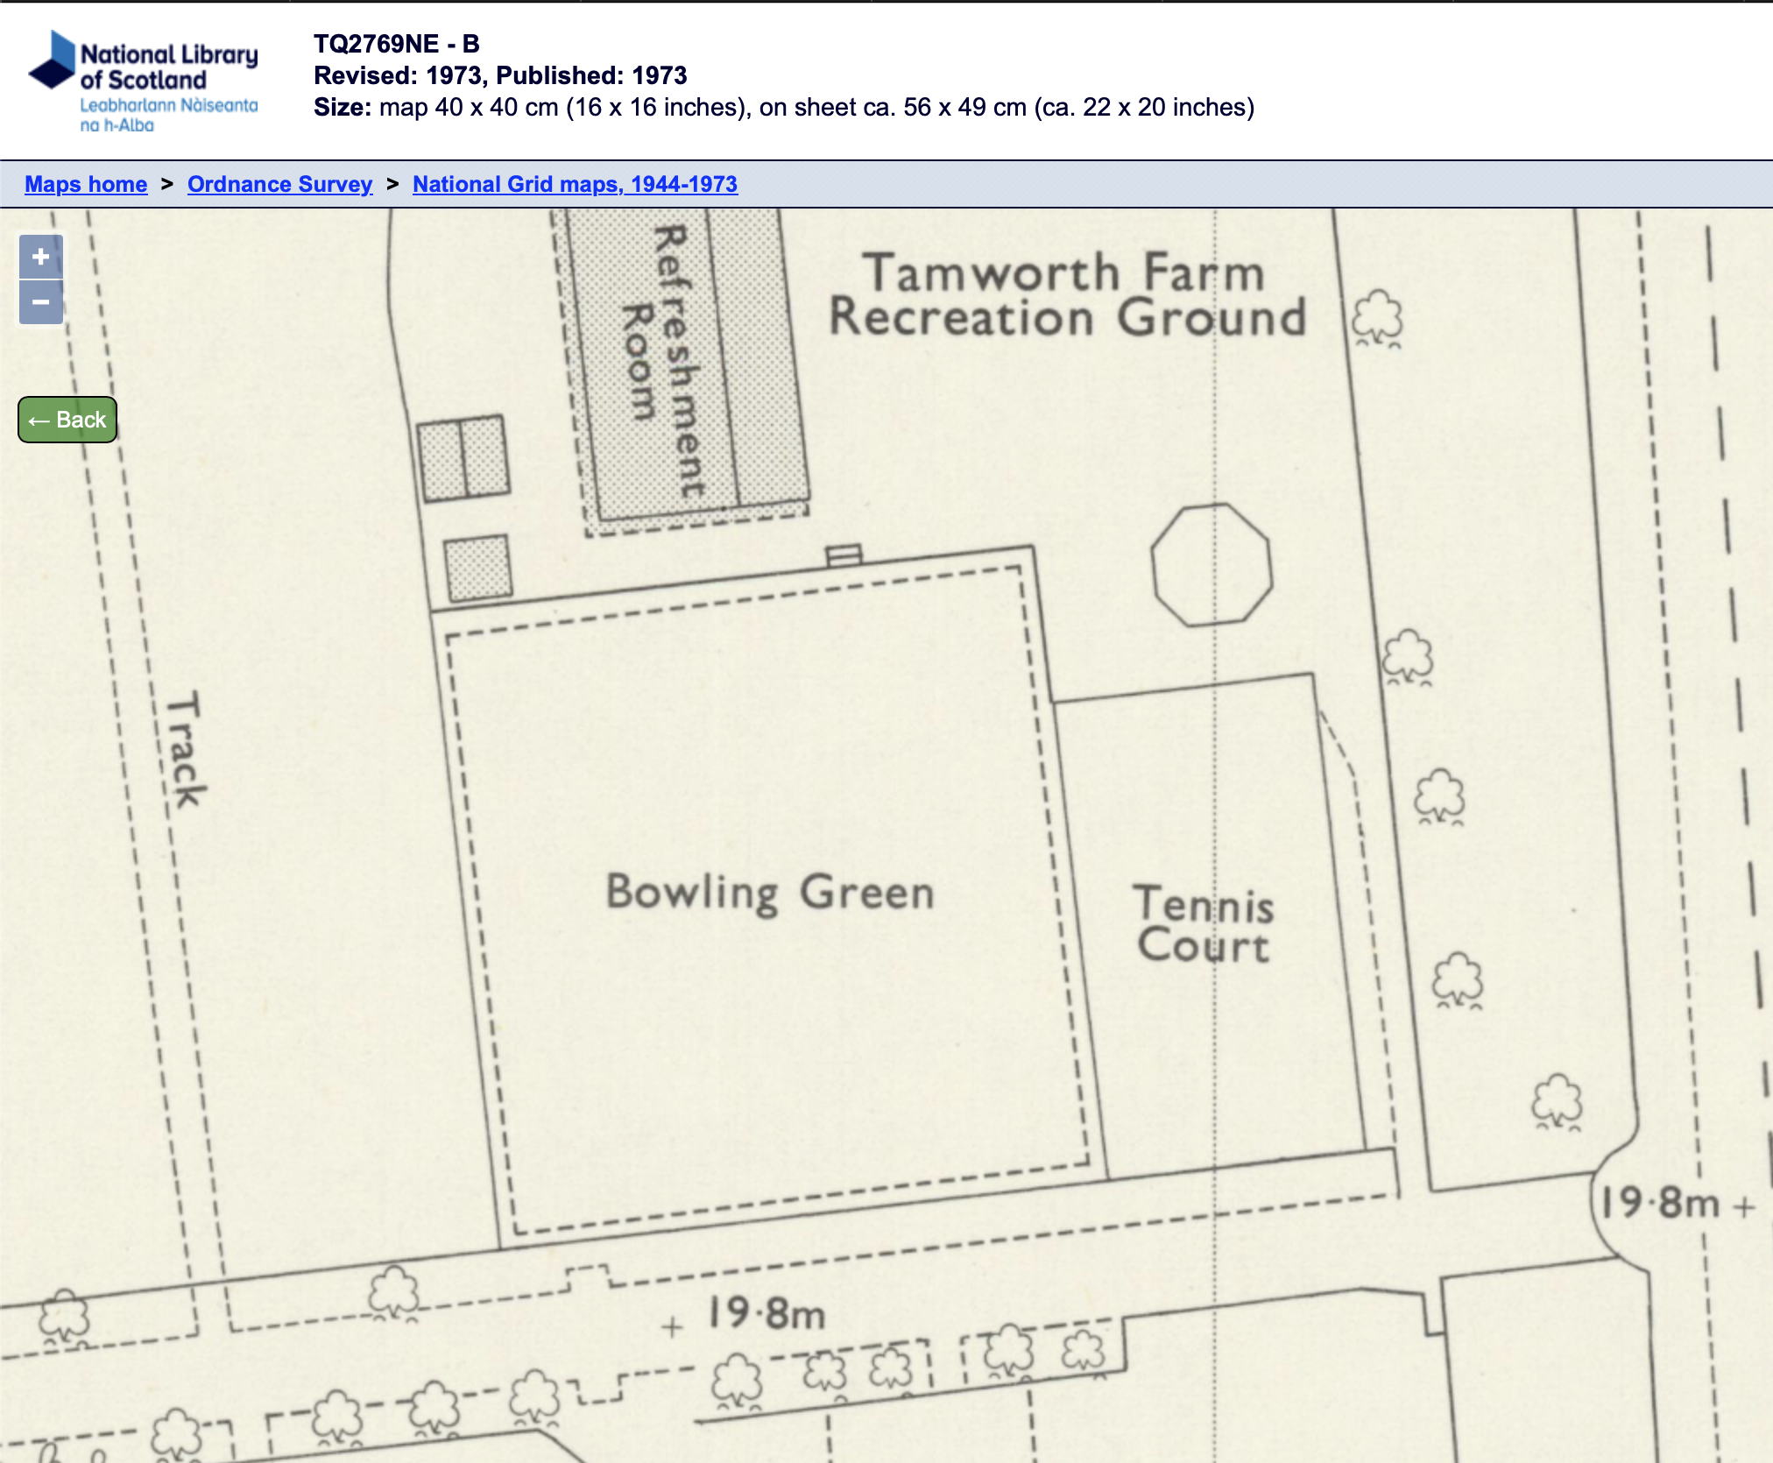Click the Tamworth Farm Recreation Ground title
1773x1463 pixels.
1066,295
